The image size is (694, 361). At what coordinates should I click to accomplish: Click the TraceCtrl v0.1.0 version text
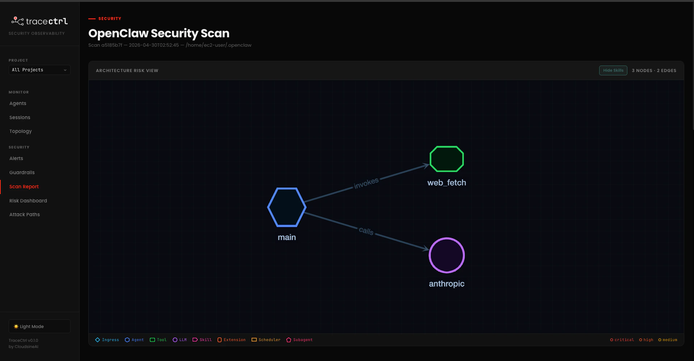point(24,340)
